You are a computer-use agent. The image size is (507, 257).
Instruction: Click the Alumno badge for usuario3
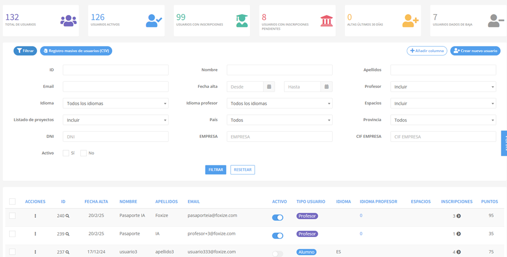(x=306, y=252)
